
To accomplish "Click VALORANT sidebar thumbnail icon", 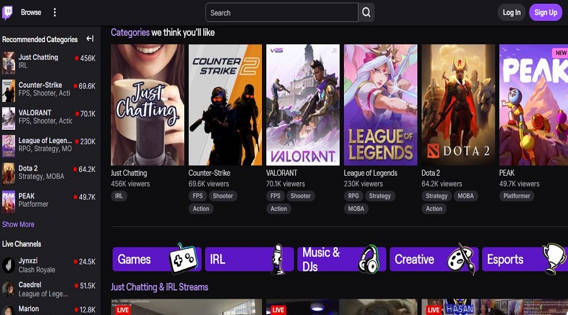I will pos(9,118).
